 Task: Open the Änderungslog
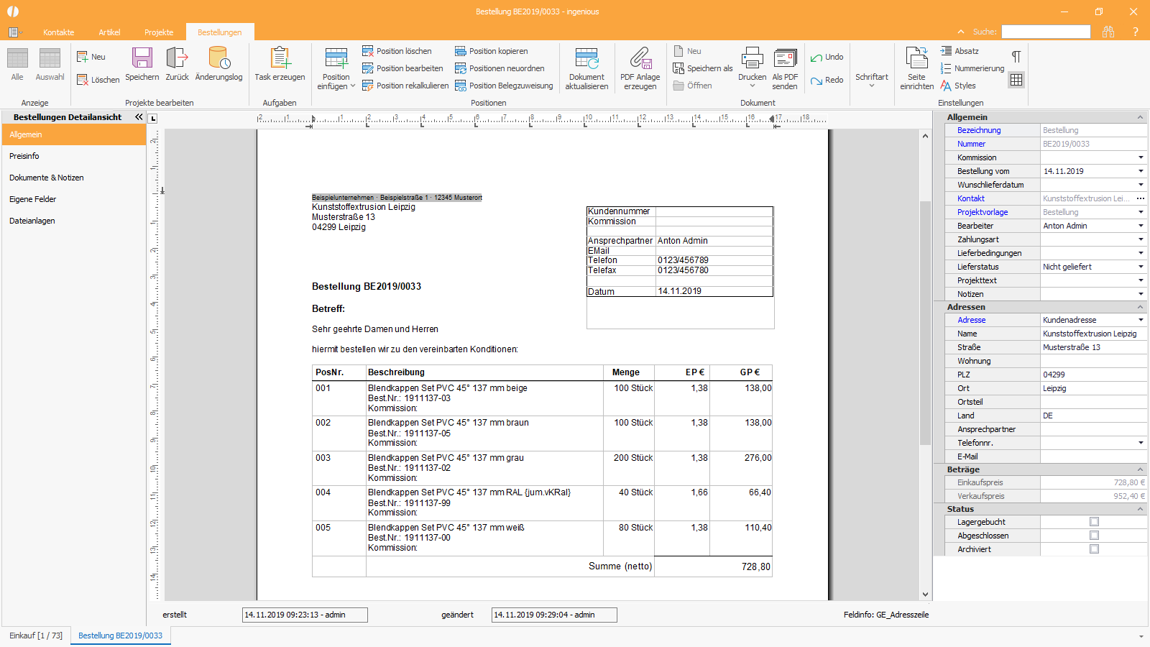pyautogui.click(x=219, y=65)
